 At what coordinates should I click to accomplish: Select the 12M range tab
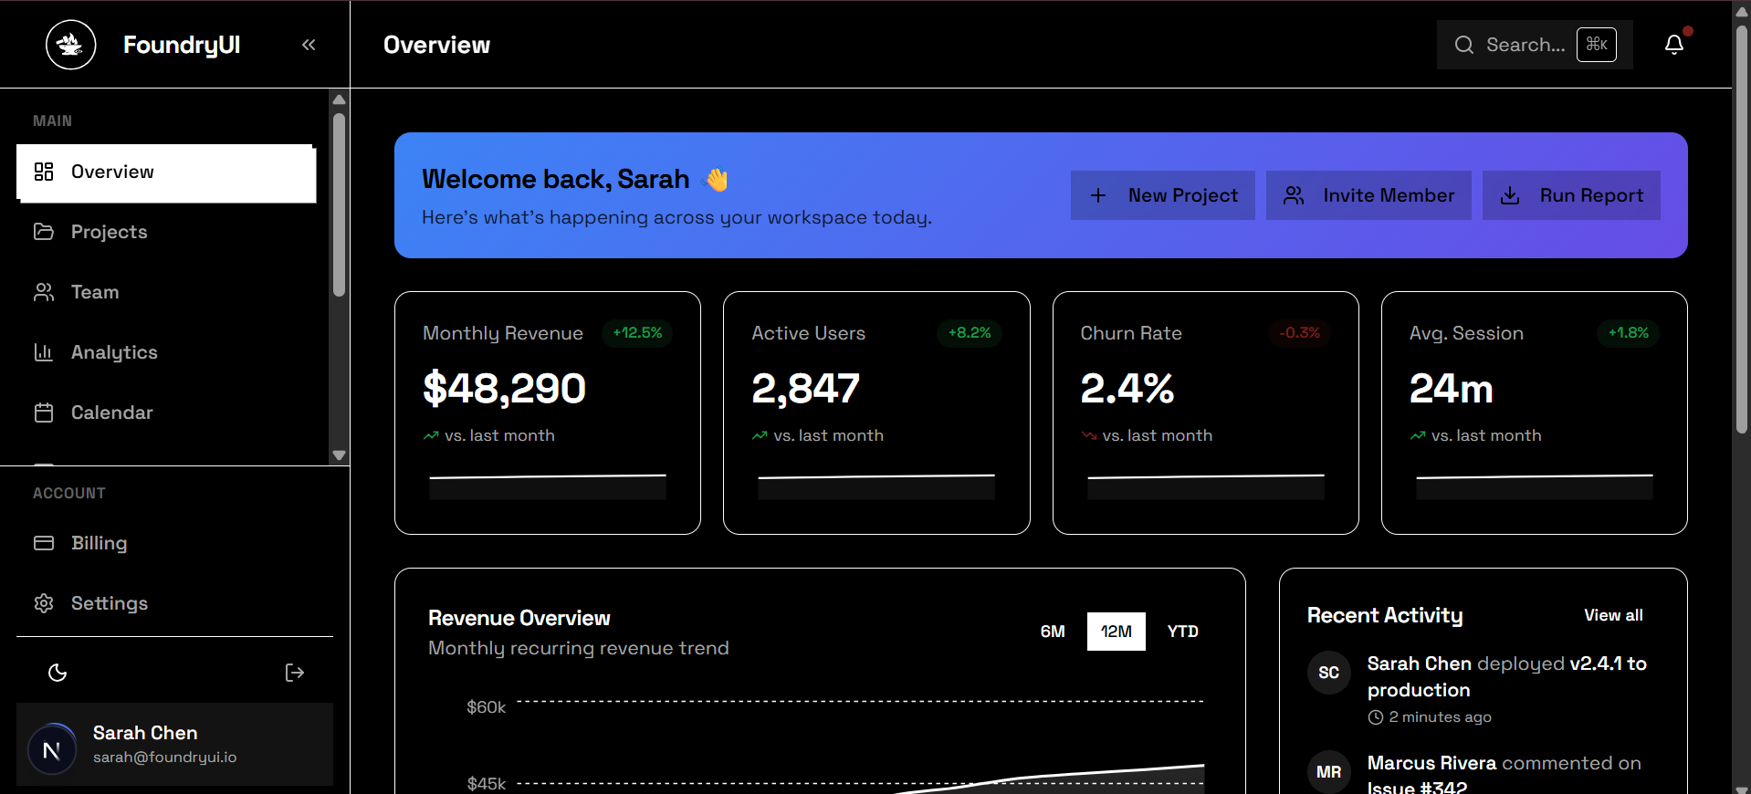click(x=1117, y=632)
